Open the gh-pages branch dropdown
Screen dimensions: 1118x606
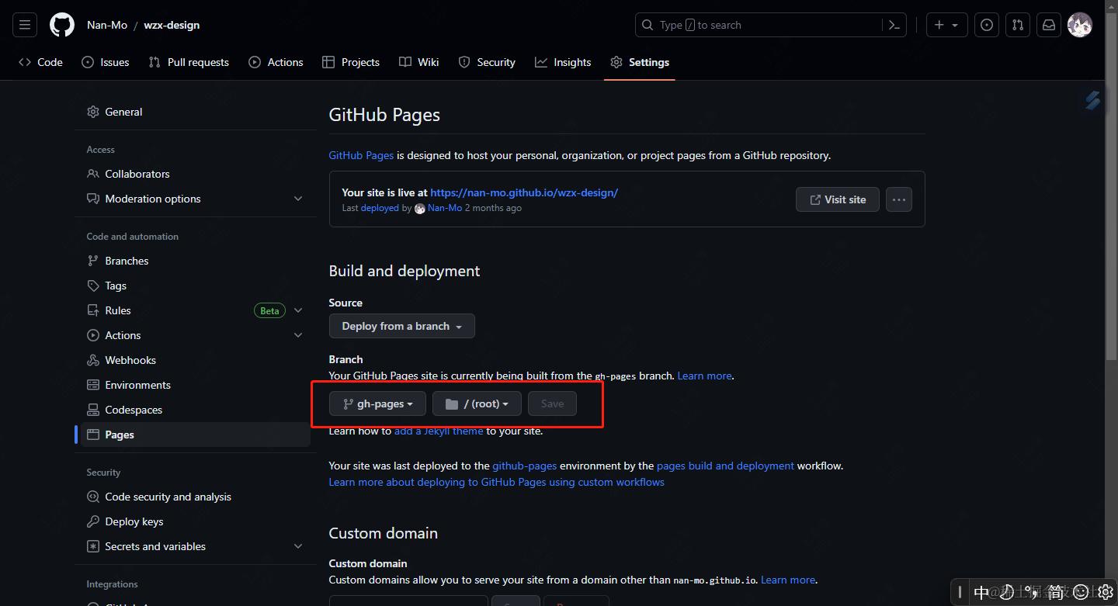tap(378, 403)
